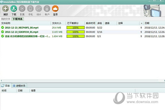Click the 登录 login cloud icon
165x110 pixels.
55,9
